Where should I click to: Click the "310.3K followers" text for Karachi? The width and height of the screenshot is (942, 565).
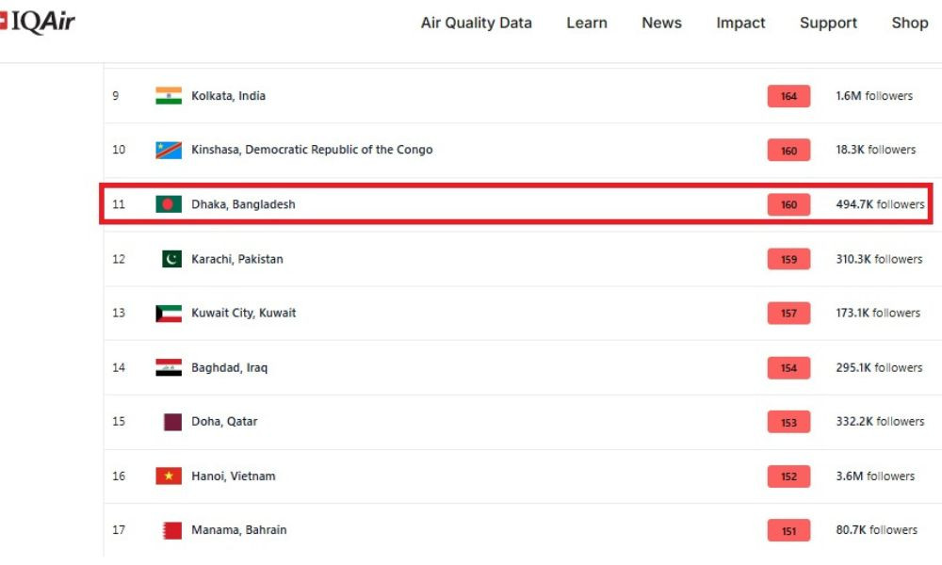(879, 259)
